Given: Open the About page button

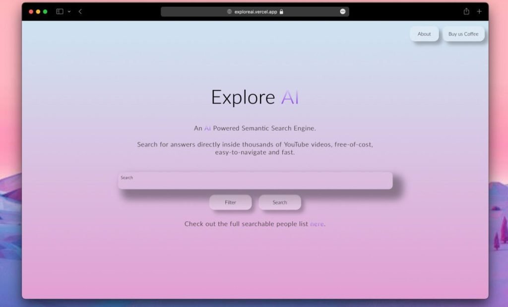Looking at the screenshot, I should pyautogui.click(x=424, y=34).
